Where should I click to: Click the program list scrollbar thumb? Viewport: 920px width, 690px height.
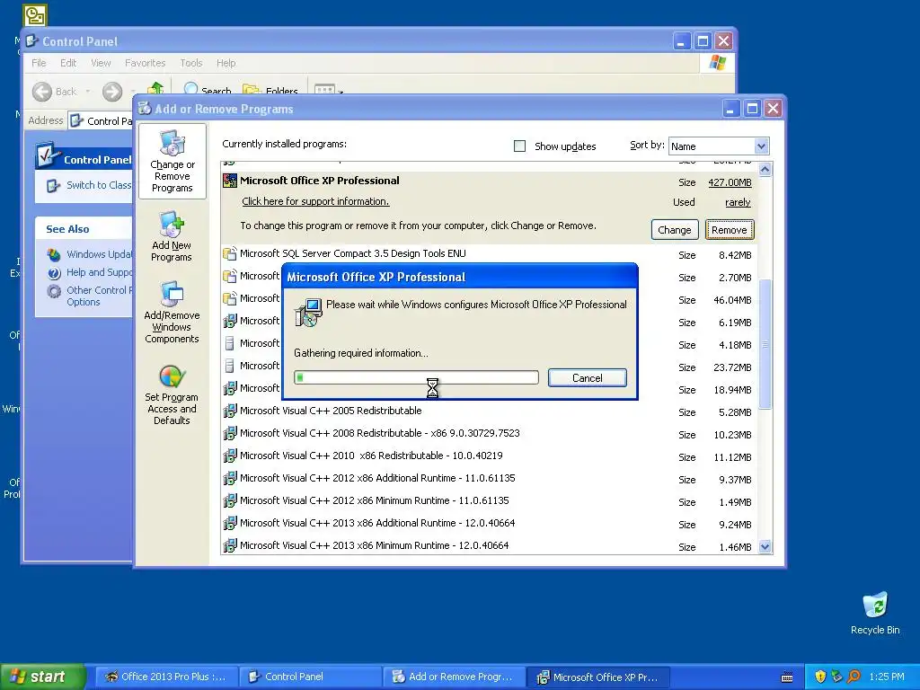tap(765, 344)
